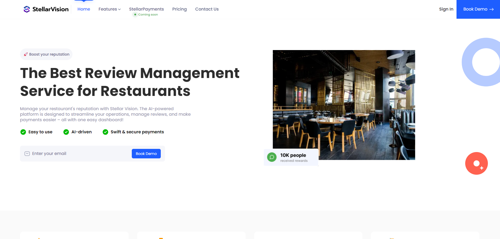
Task: Expand the Features dropdown menu
Action: point(108,9)
